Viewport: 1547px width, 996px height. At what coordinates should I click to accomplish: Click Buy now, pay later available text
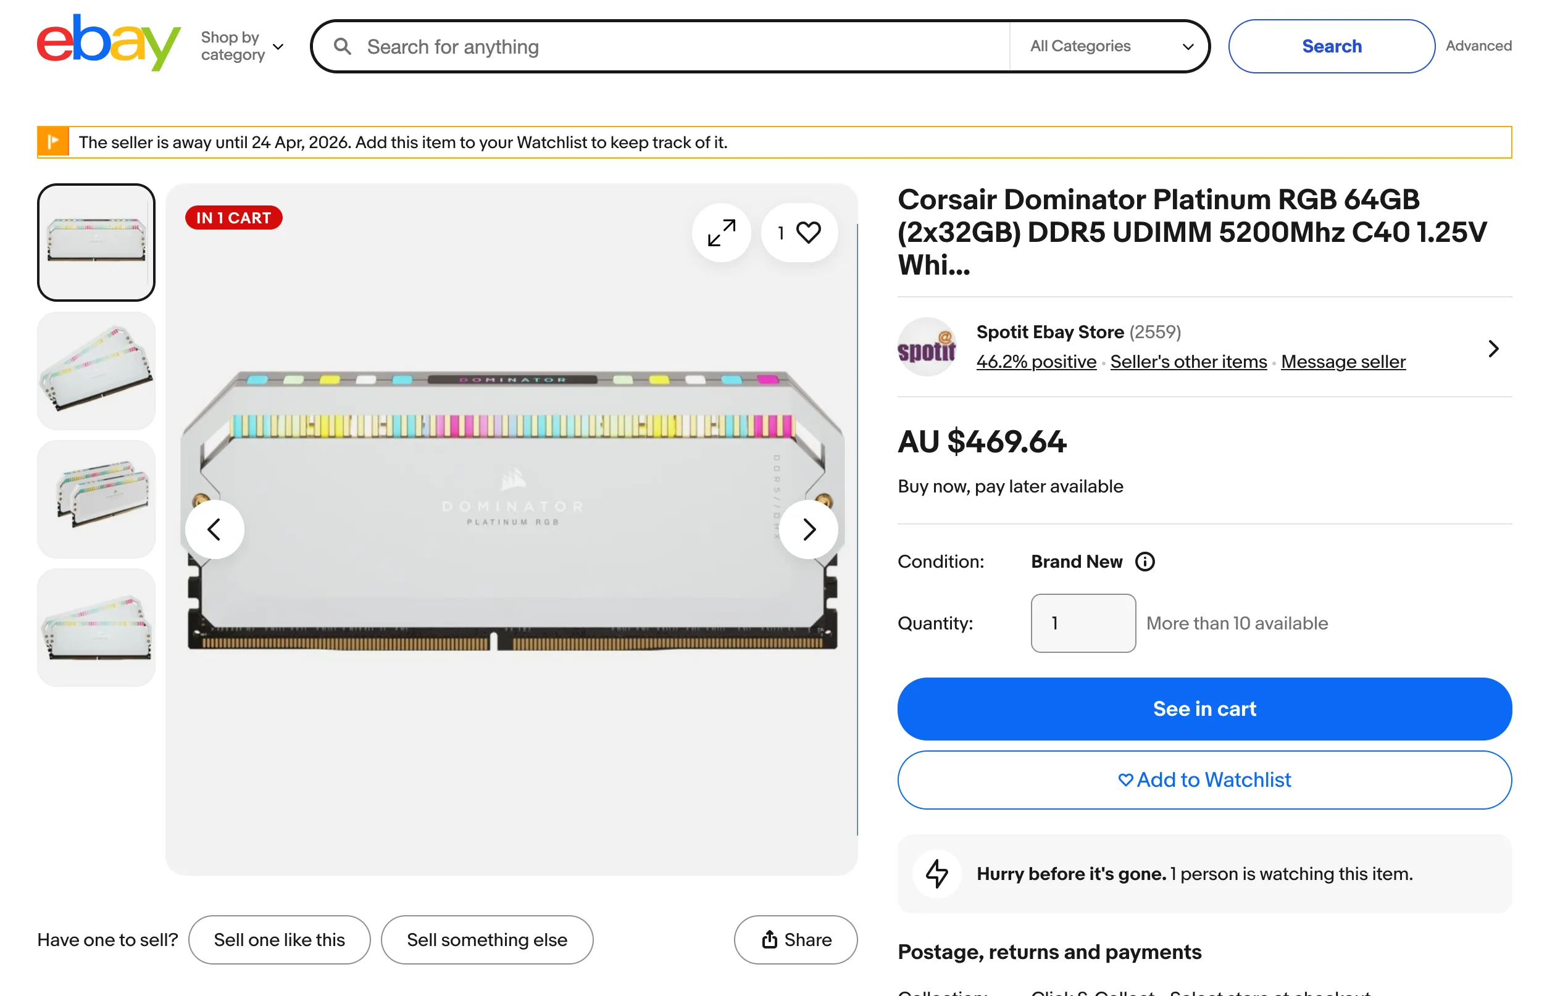pyautogui.click(x=1009, y=486)
